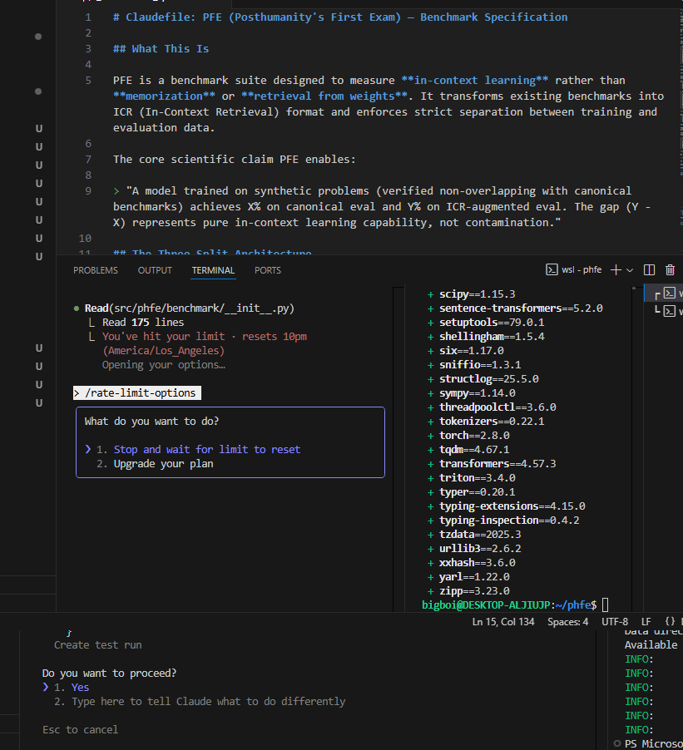Split the terminal pane
Viewport: 683px width, 750px height.
pos(649,270)
